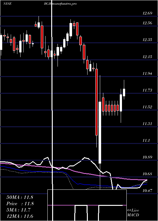Screen dimensions: 158x221
Task: Click the tall white candle rising from 10.89
Action: (x=100, y=133)
